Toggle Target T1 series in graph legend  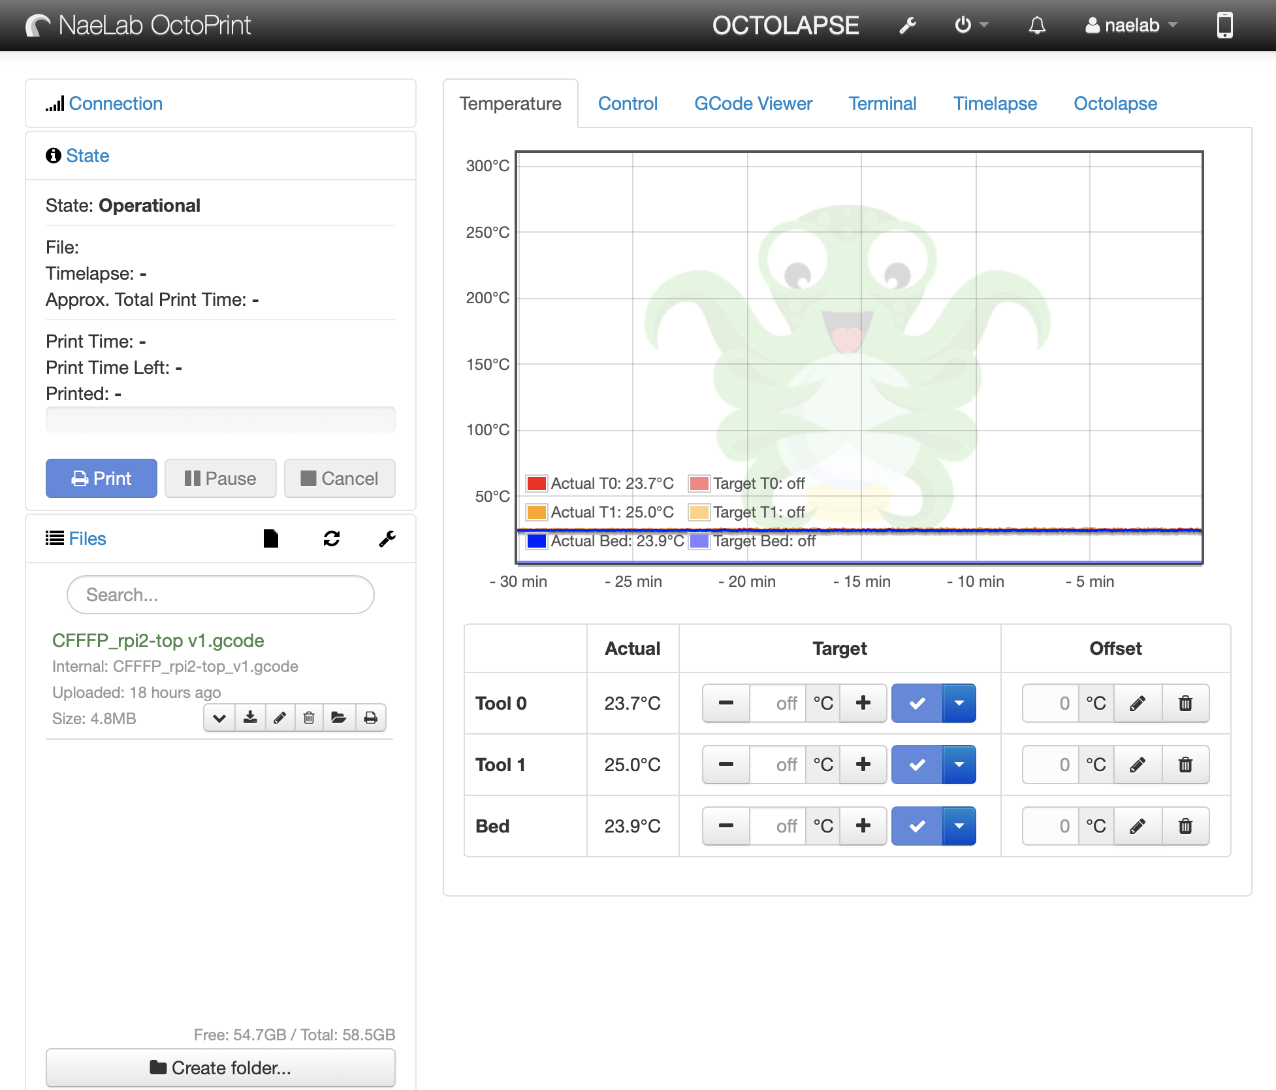[699, 512]
